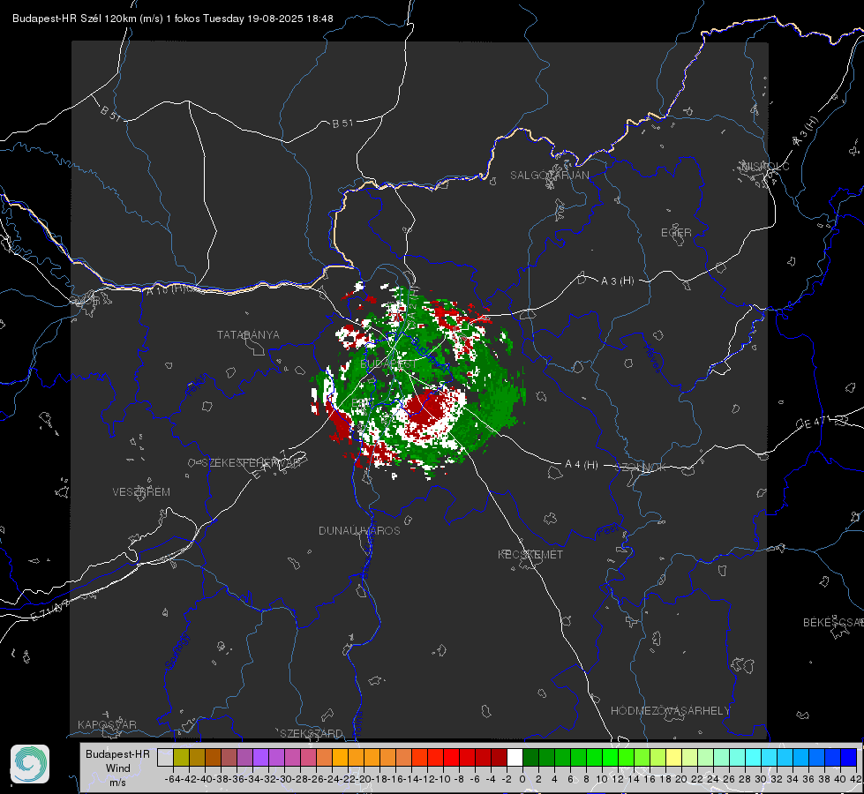864x794 pixels.
Task: Click the KECSKEMET city label
Action: click(530, 554)
